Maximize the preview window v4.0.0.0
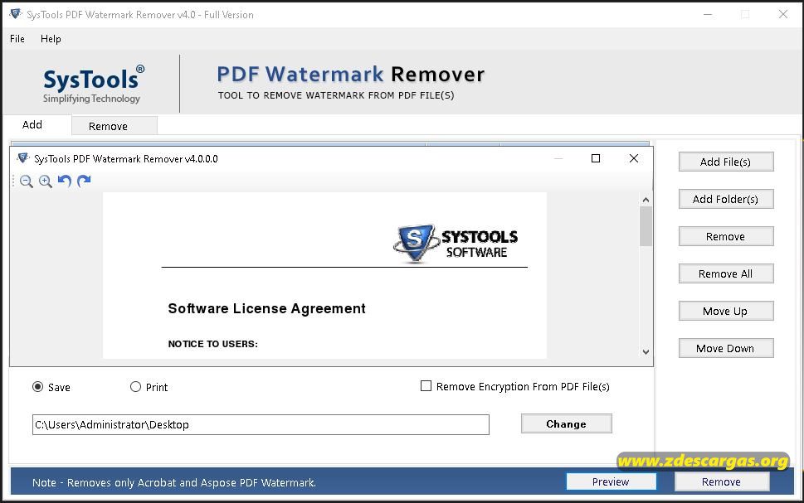This screenshot has height=503, width=804. coord(595,158)
